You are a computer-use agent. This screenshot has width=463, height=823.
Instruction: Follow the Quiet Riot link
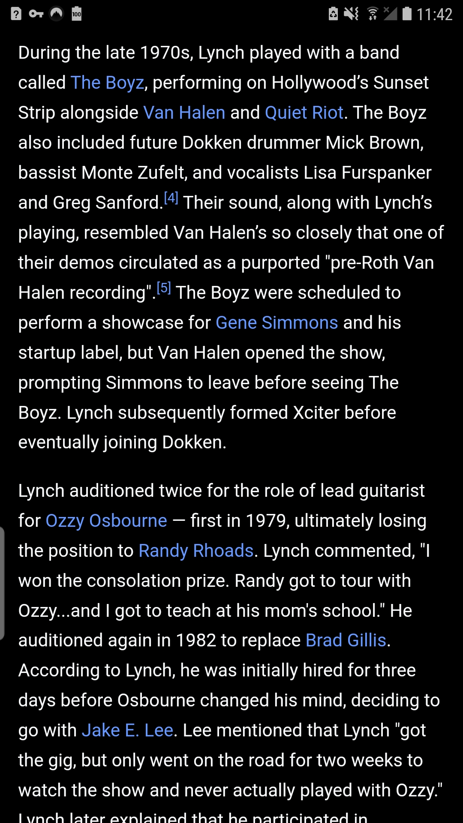(x=304, y=113)
